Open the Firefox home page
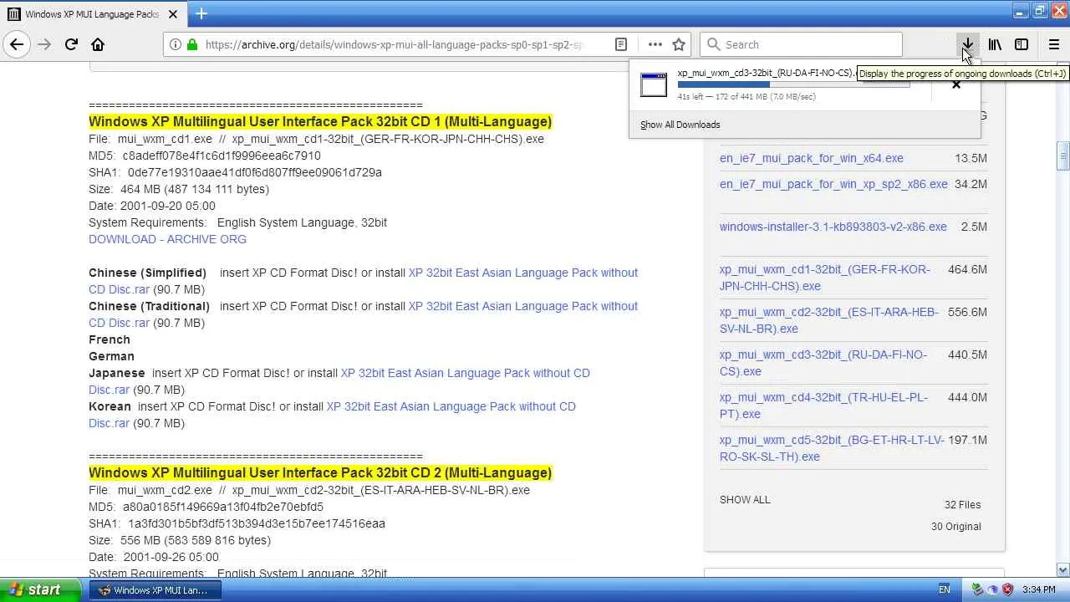Image resolution: width=1070 pixels, height=602 pixels. [x=98, y=44]
